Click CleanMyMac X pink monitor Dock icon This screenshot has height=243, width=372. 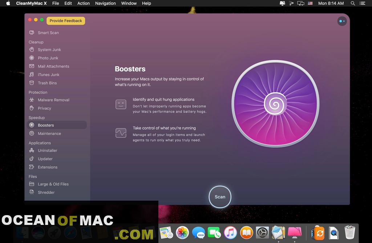pos(295,232)
